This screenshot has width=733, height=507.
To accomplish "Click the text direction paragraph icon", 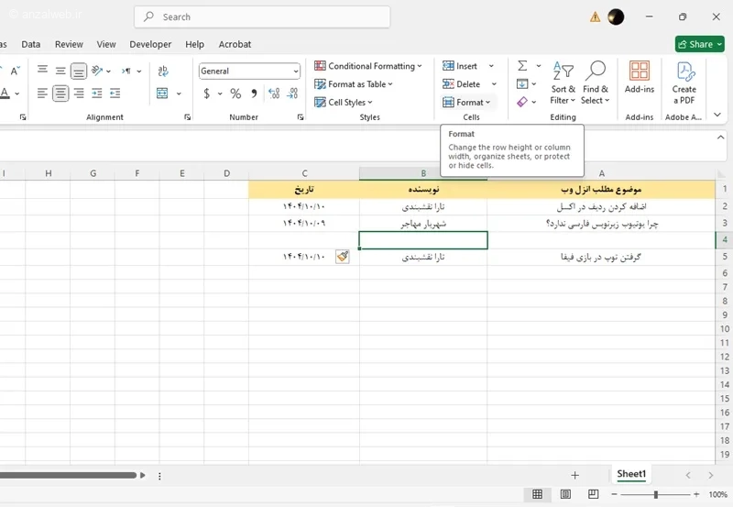I will coord(126,72).
